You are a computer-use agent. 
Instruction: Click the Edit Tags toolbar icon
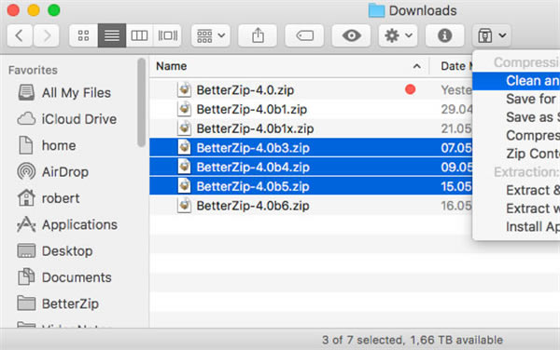pos(304,35)
